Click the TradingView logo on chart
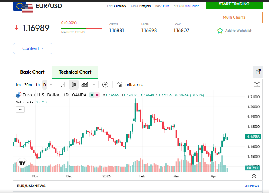269x193 pixels. (22, 163)
